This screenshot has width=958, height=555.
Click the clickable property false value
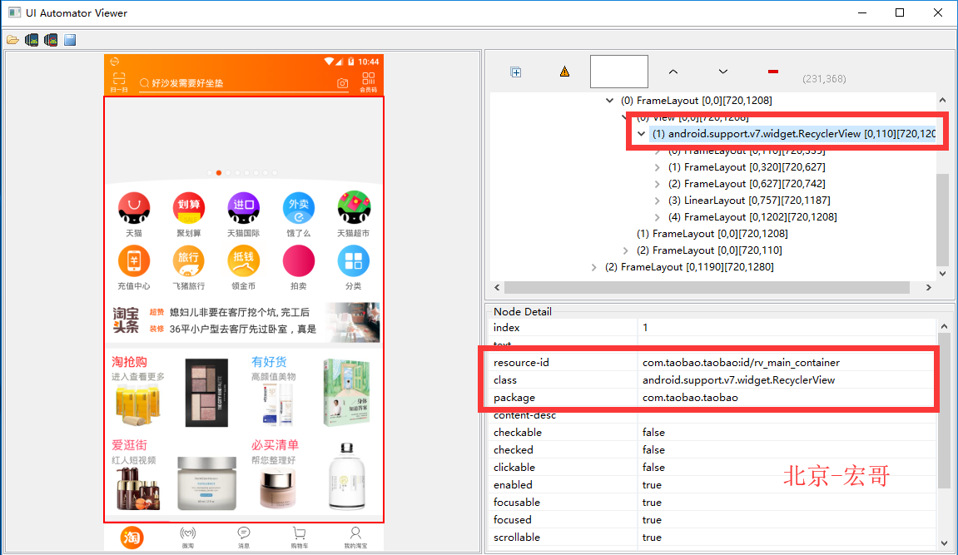pyautogui.click(x=653, y=467)
